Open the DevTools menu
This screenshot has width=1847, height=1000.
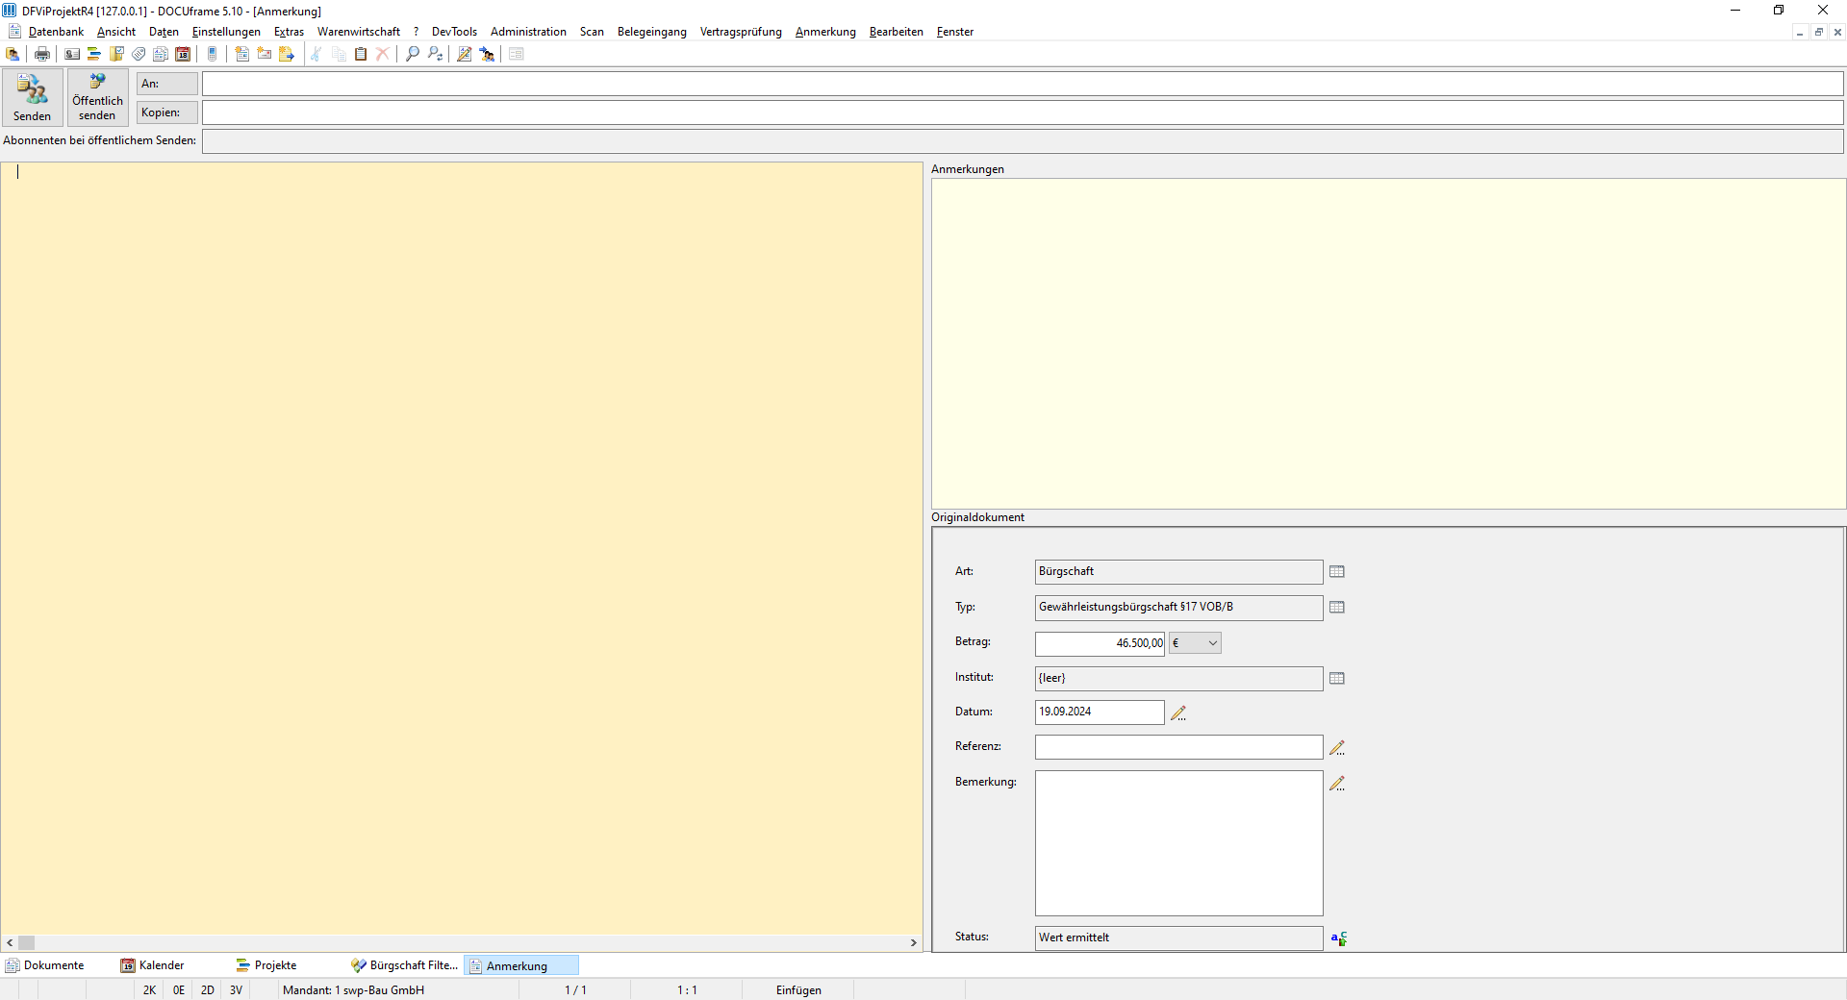[x=454, y=32]
